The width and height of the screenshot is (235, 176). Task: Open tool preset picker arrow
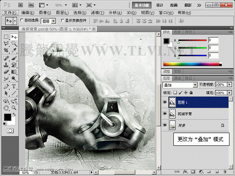[x=15, y=21]
